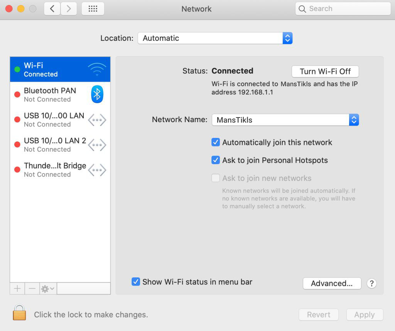Click the help question mark button
395x331 pixels.
371,284
